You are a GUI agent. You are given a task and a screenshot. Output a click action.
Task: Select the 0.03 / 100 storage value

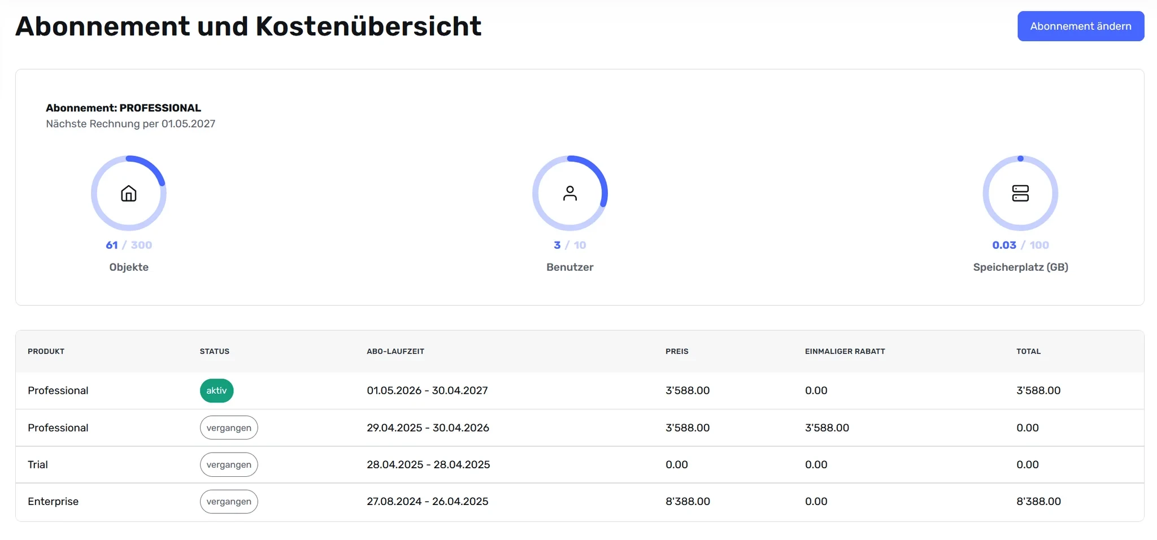coord(1020,245)
